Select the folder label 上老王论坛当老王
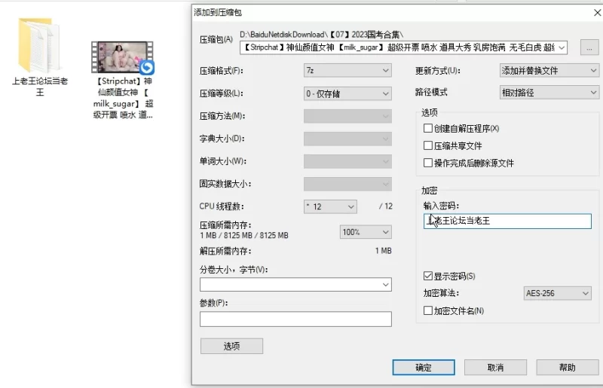 pos(40,87)
